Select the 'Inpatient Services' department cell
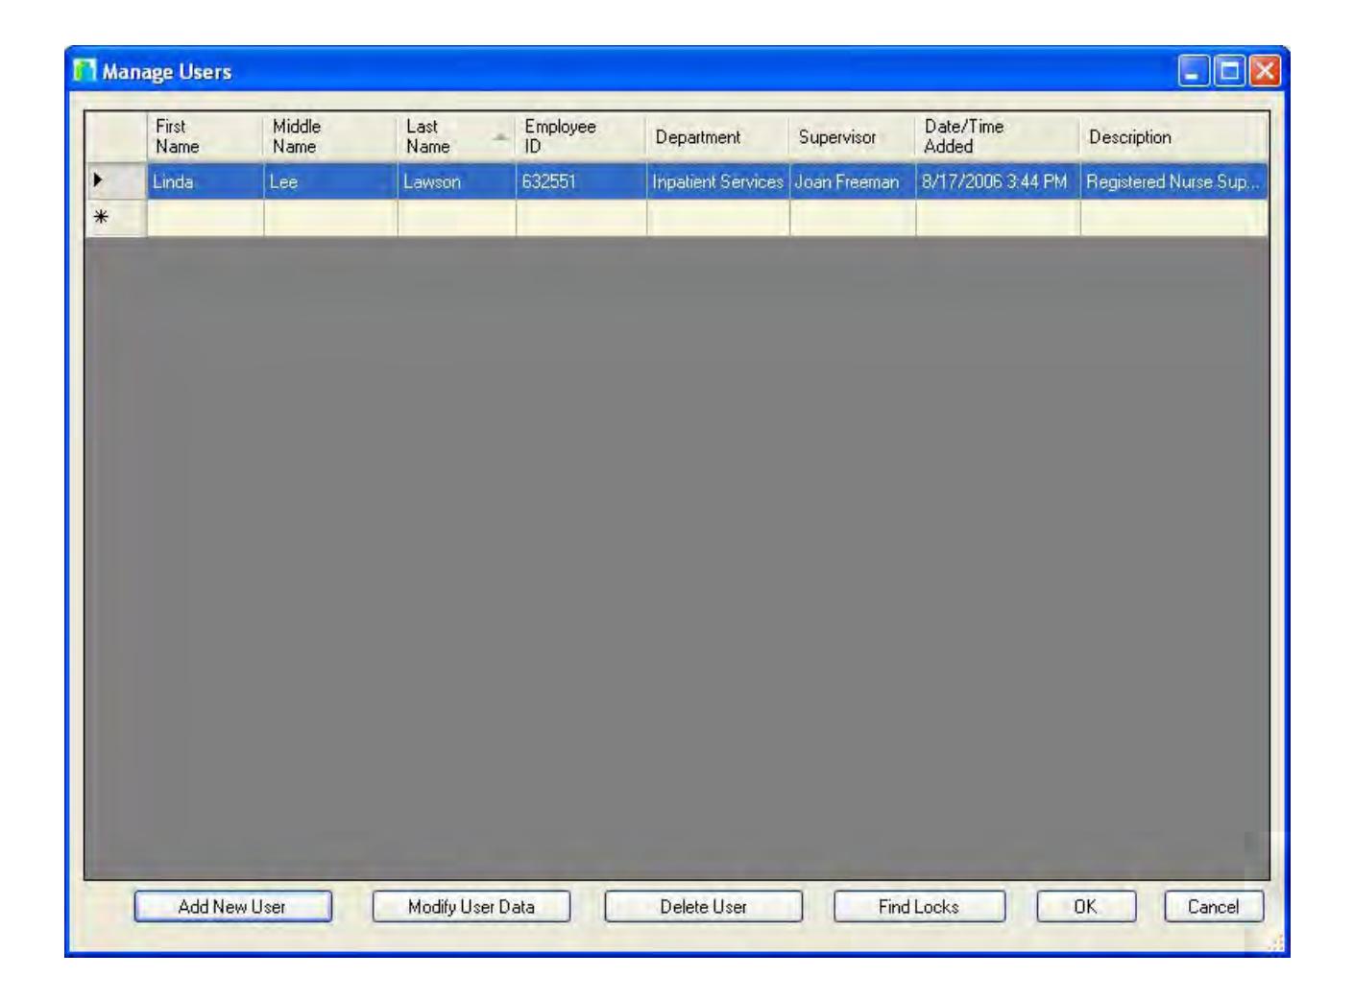 pos(717,181)
